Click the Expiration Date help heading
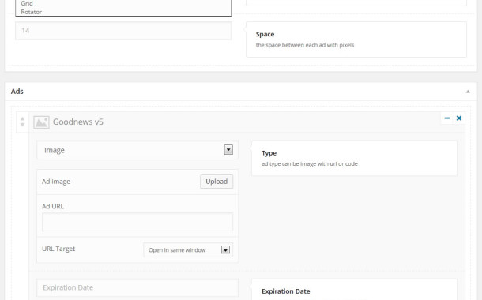 click(x=286, y=291)
